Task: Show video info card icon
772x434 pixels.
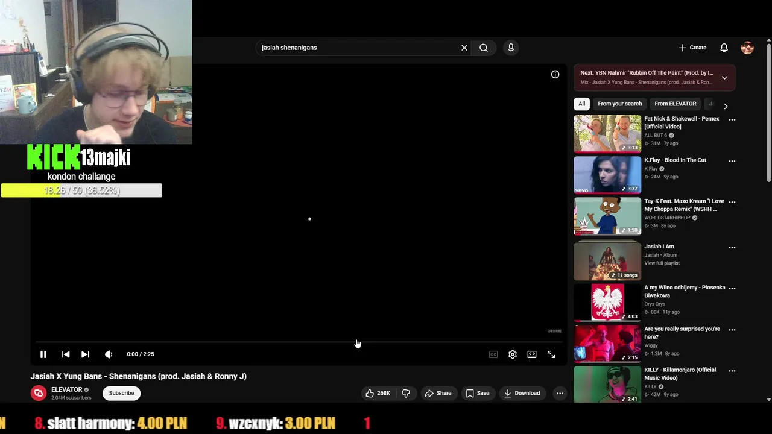Action: 555,74
